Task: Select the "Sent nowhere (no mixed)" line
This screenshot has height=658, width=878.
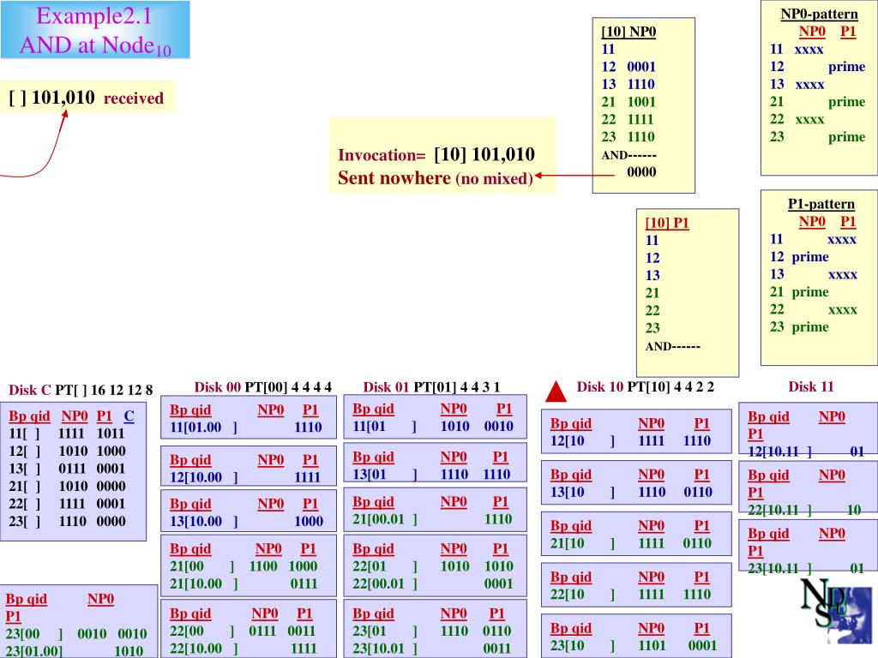Action: 435,178
